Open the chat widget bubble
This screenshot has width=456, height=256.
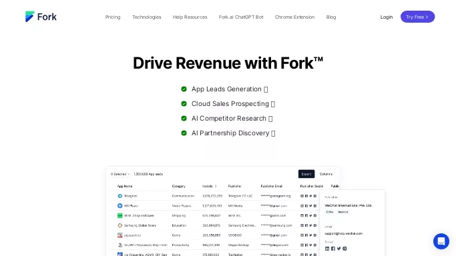(x=441, y=241)
